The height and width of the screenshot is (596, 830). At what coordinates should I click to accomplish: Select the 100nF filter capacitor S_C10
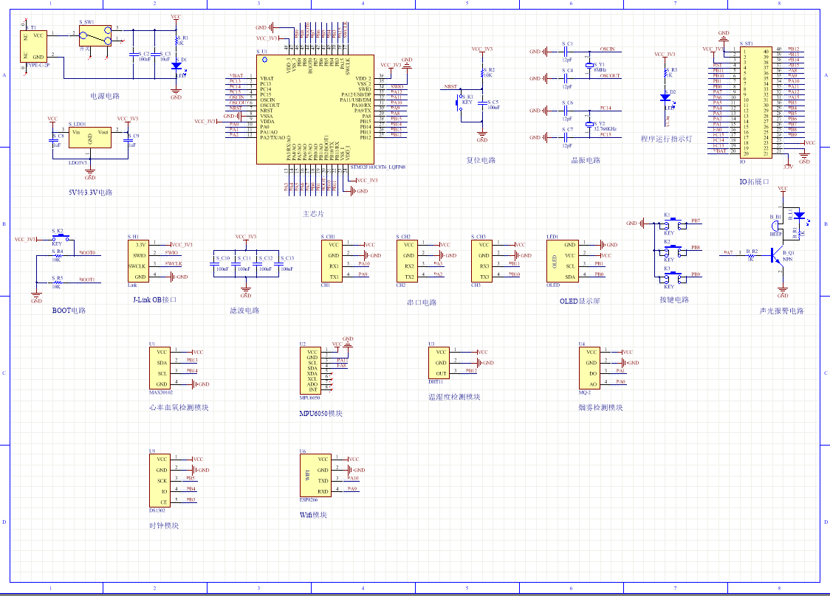(x=213, y=263)
